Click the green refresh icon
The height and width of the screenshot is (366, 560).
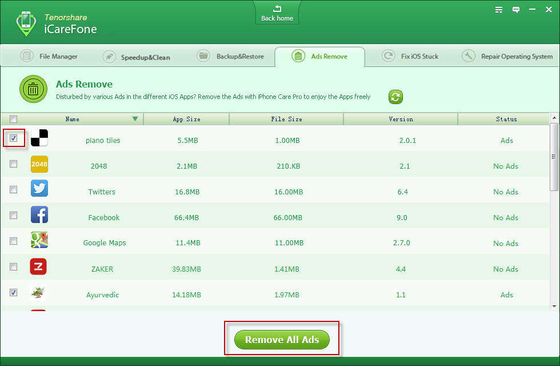tap(395, 97)
